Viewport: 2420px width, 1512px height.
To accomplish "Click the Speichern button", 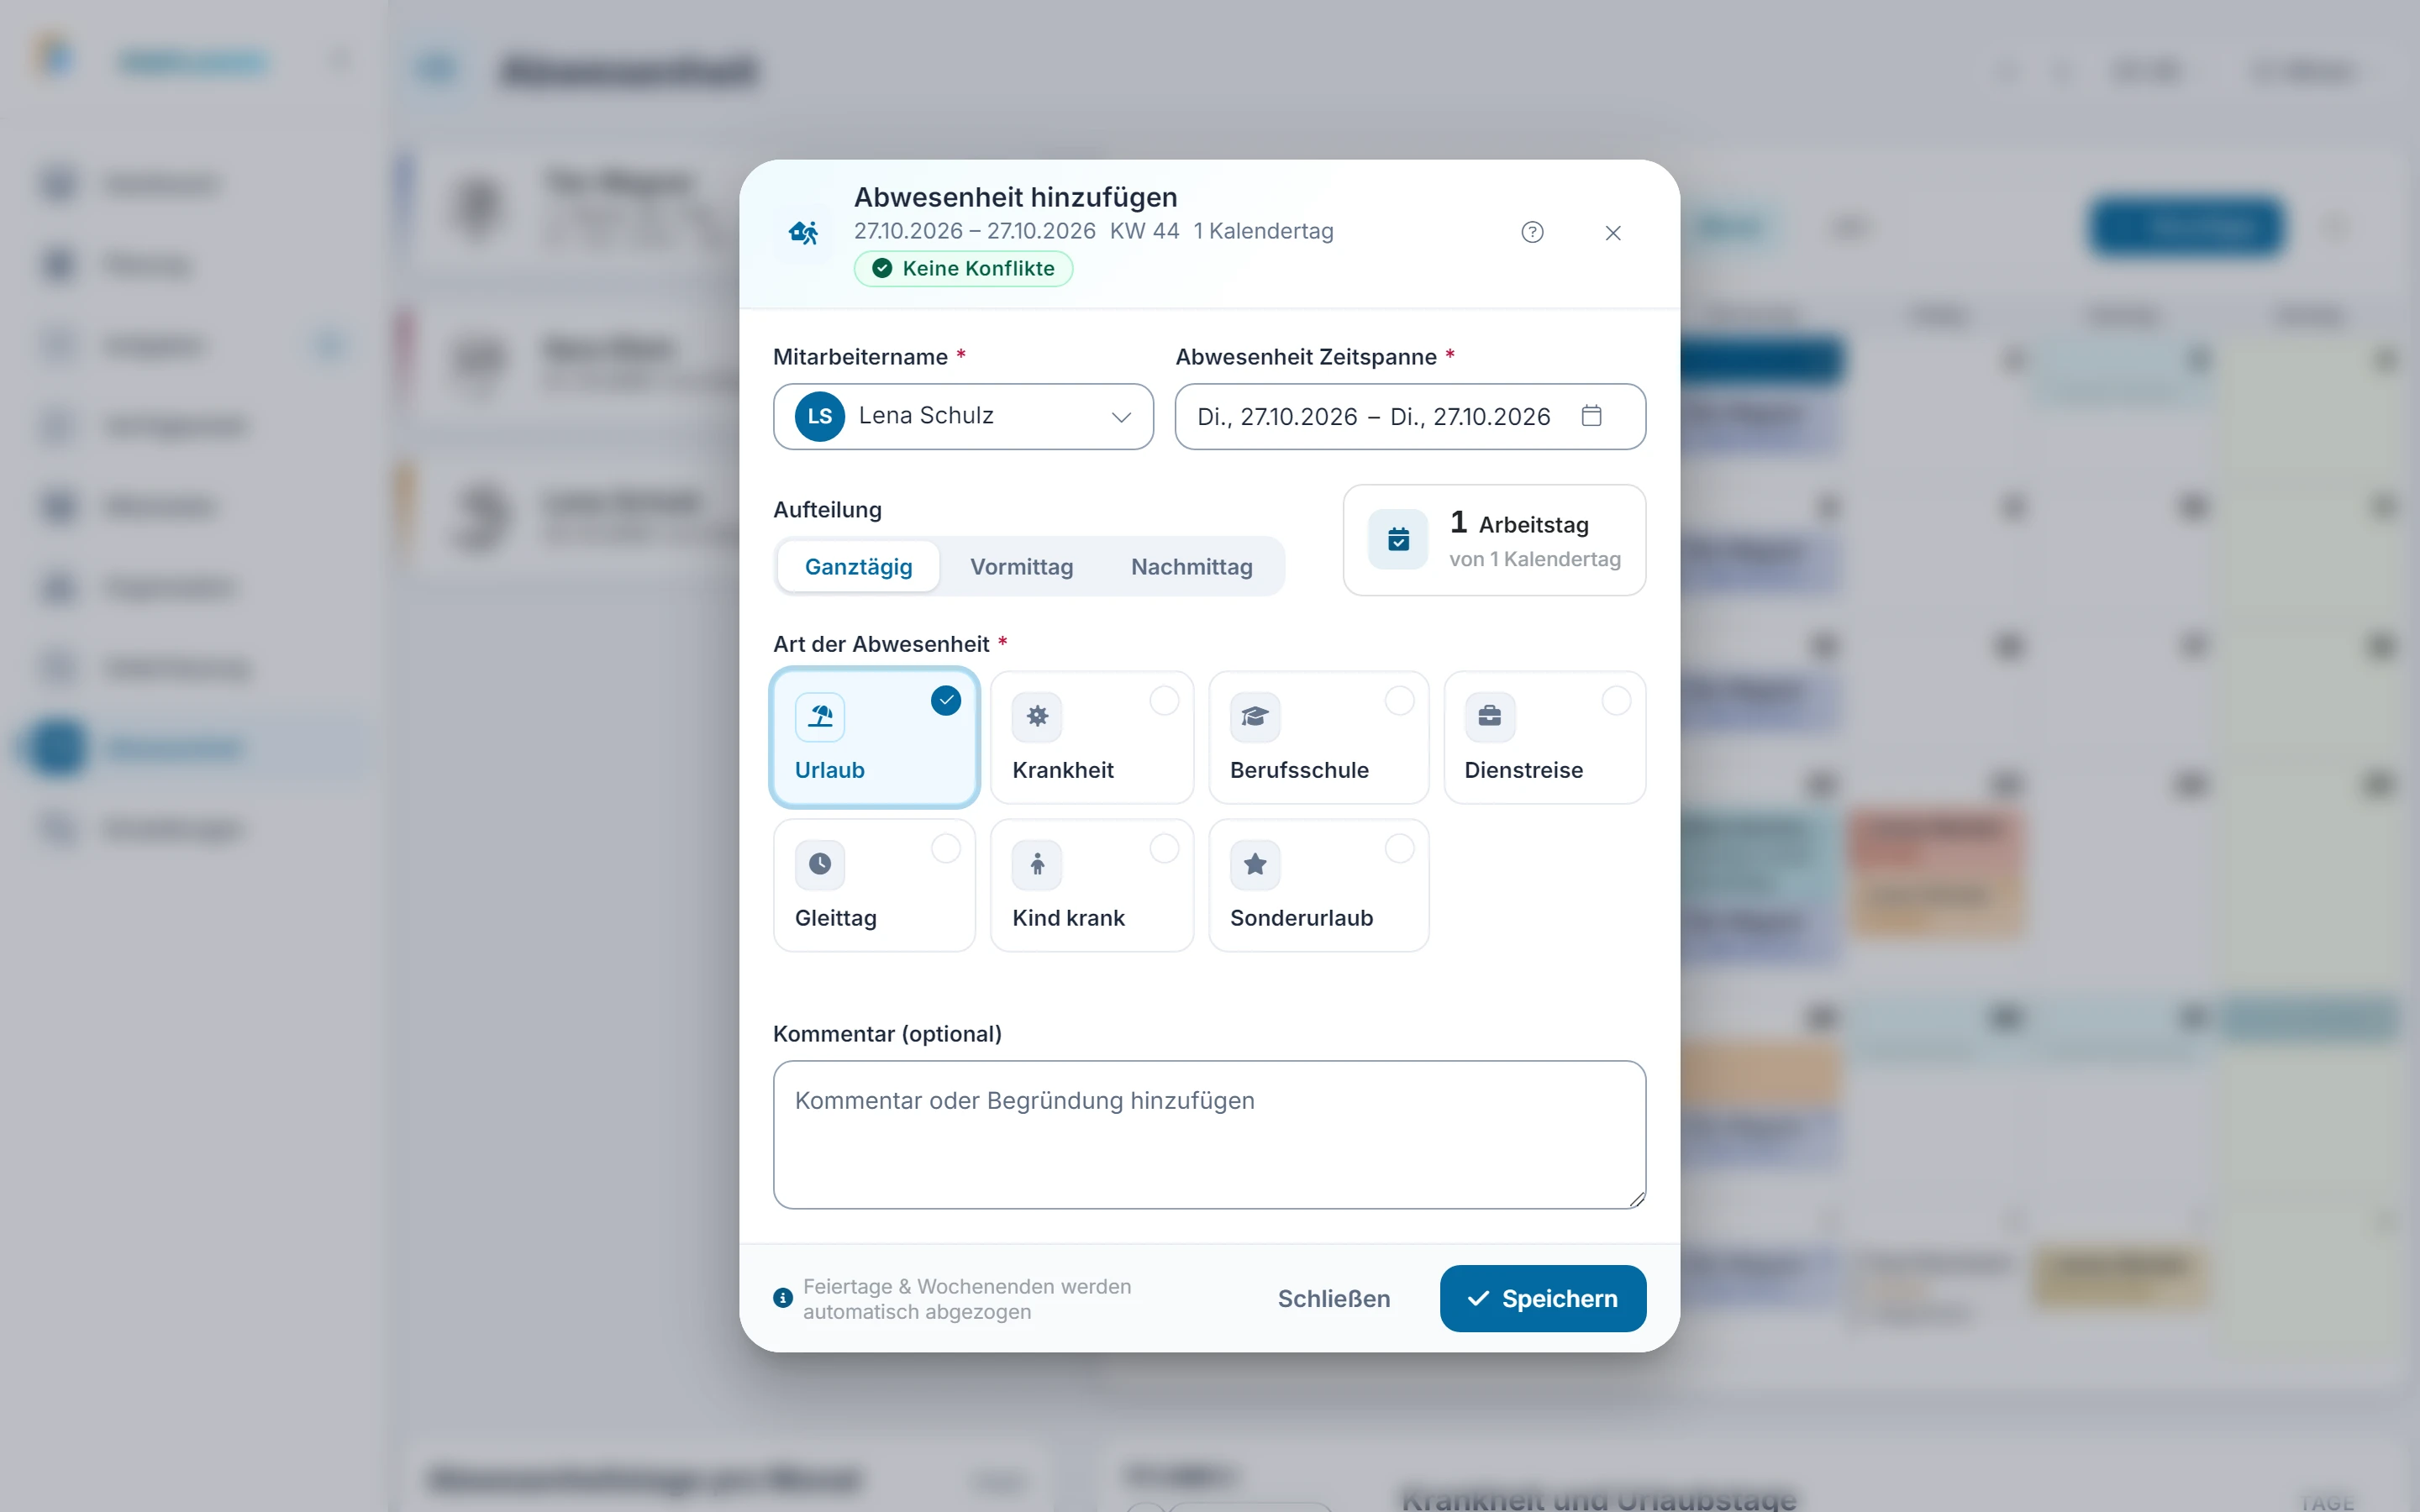I will (1543, 1298).
